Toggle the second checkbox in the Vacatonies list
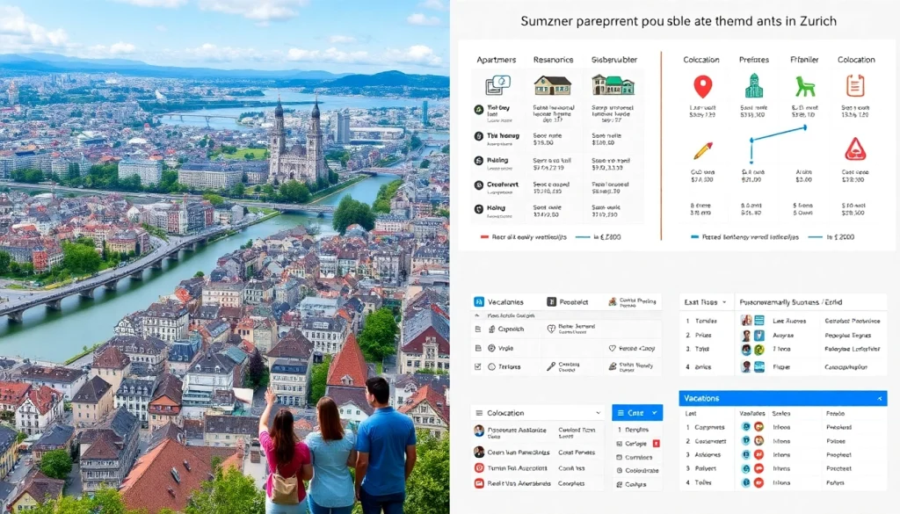Image resolution: width=900 pixels, height=514 pixels. tap(478, 348)
